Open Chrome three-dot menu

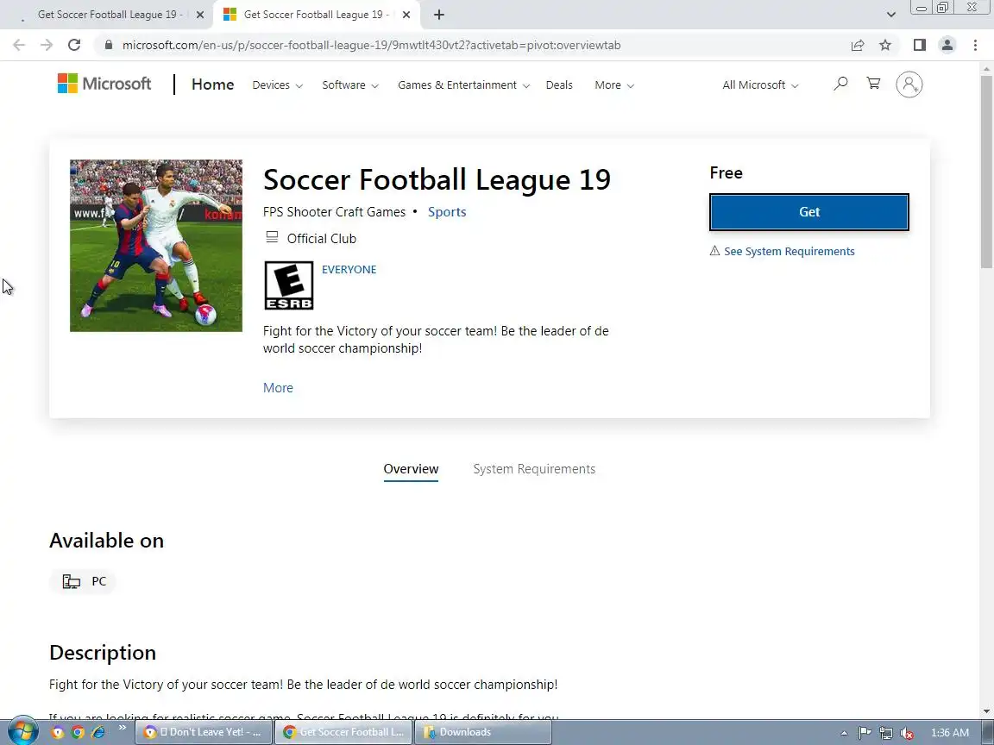pos(975,45)
